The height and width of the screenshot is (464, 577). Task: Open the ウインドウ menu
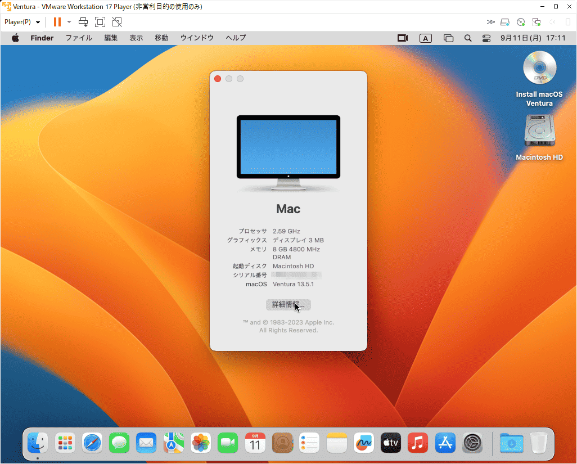[x=197, y=38]
